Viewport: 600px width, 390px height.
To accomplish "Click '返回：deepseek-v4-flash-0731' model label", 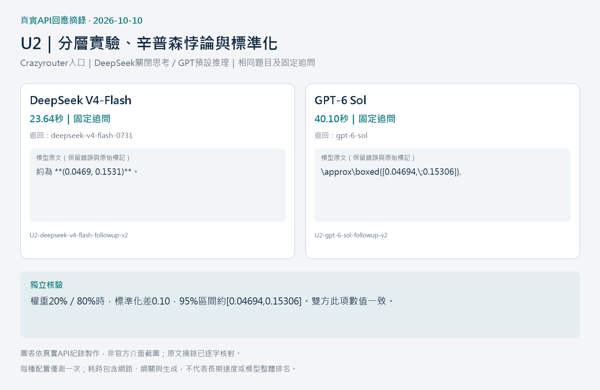I will coord(81,135).
